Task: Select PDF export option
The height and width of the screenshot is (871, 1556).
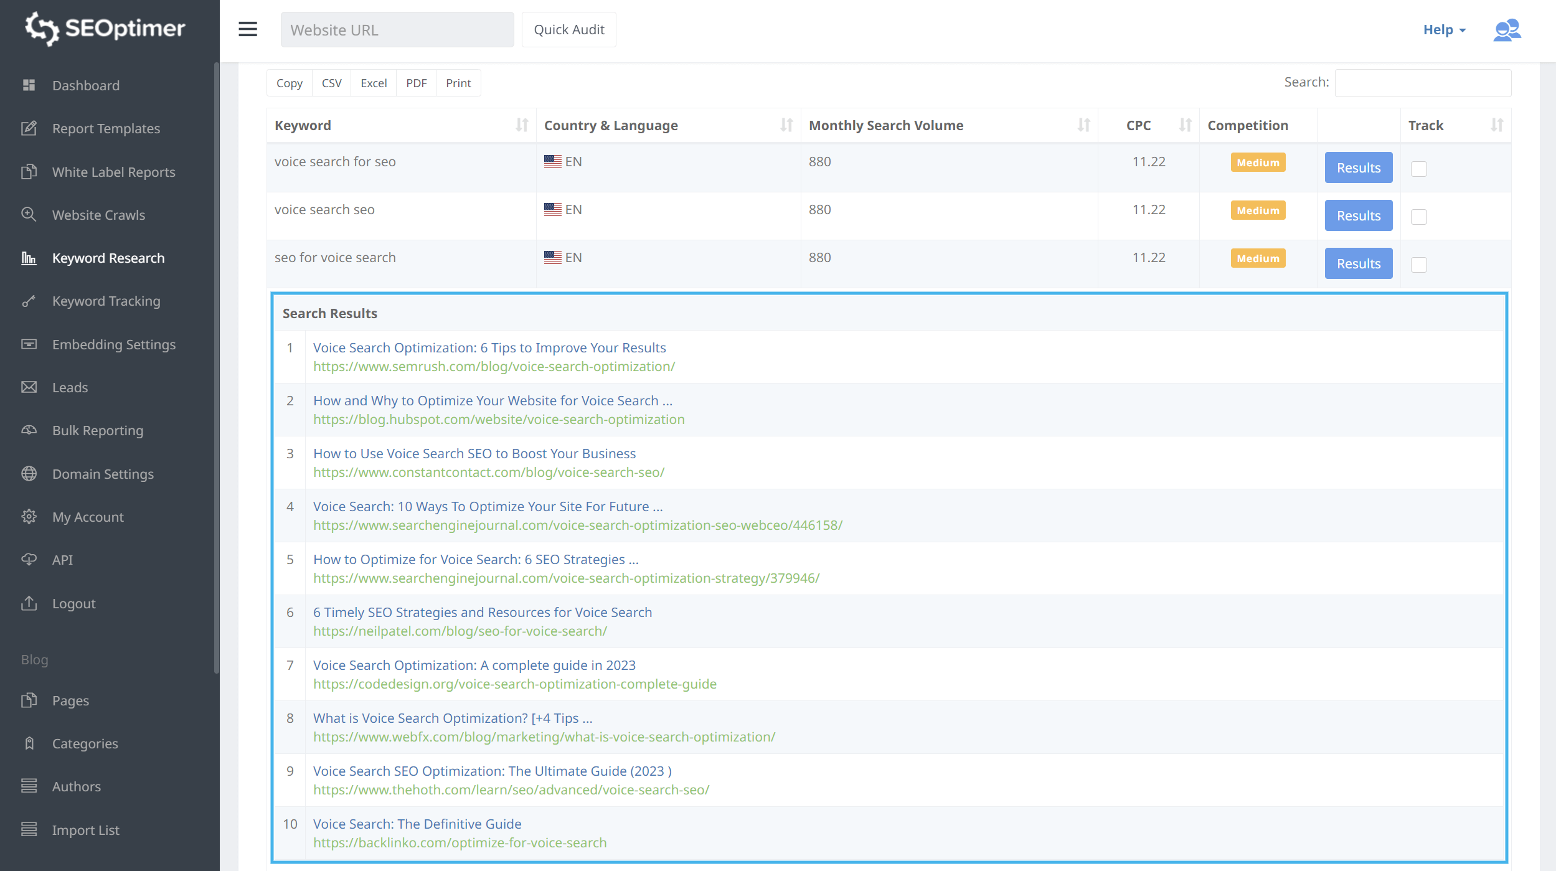Action: point(416,82)
